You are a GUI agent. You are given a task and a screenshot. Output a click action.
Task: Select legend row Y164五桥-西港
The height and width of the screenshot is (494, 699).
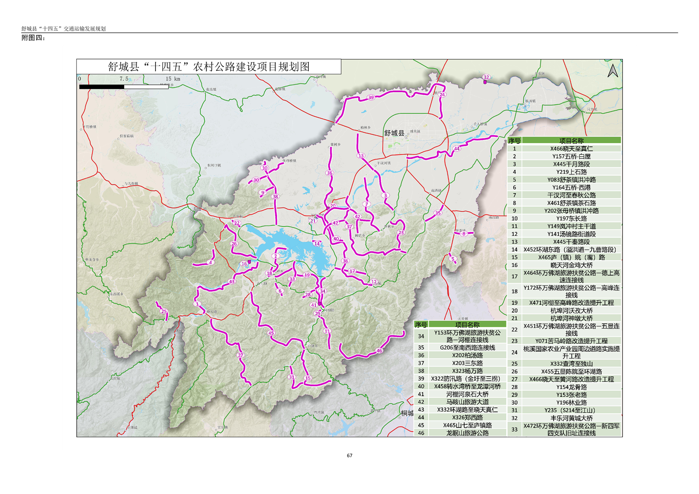[x=564, y=187]
